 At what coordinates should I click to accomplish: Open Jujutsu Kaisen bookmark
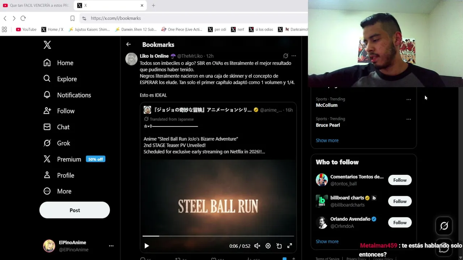[x=89, y=30]
